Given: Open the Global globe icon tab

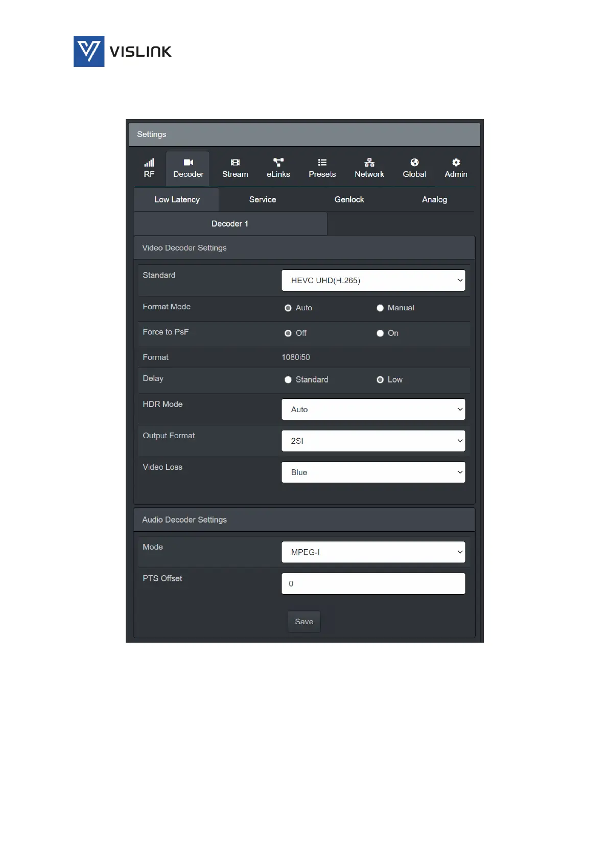Looking at the screenshot, I should (x=414, y=168).
